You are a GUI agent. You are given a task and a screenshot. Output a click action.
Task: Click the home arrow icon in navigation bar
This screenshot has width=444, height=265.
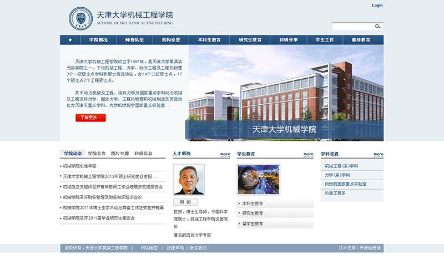pos(70,40)
